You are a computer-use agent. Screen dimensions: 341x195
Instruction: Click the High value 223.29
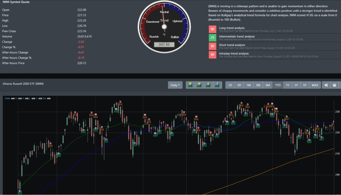82,20
